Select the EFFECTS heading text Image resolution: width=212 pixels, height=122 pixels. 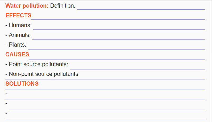18,15
